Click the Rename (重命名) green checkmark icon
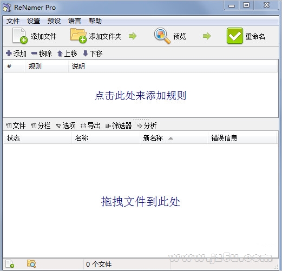The width and height of the screenshot is (282, 271). [x=235, y=36]
